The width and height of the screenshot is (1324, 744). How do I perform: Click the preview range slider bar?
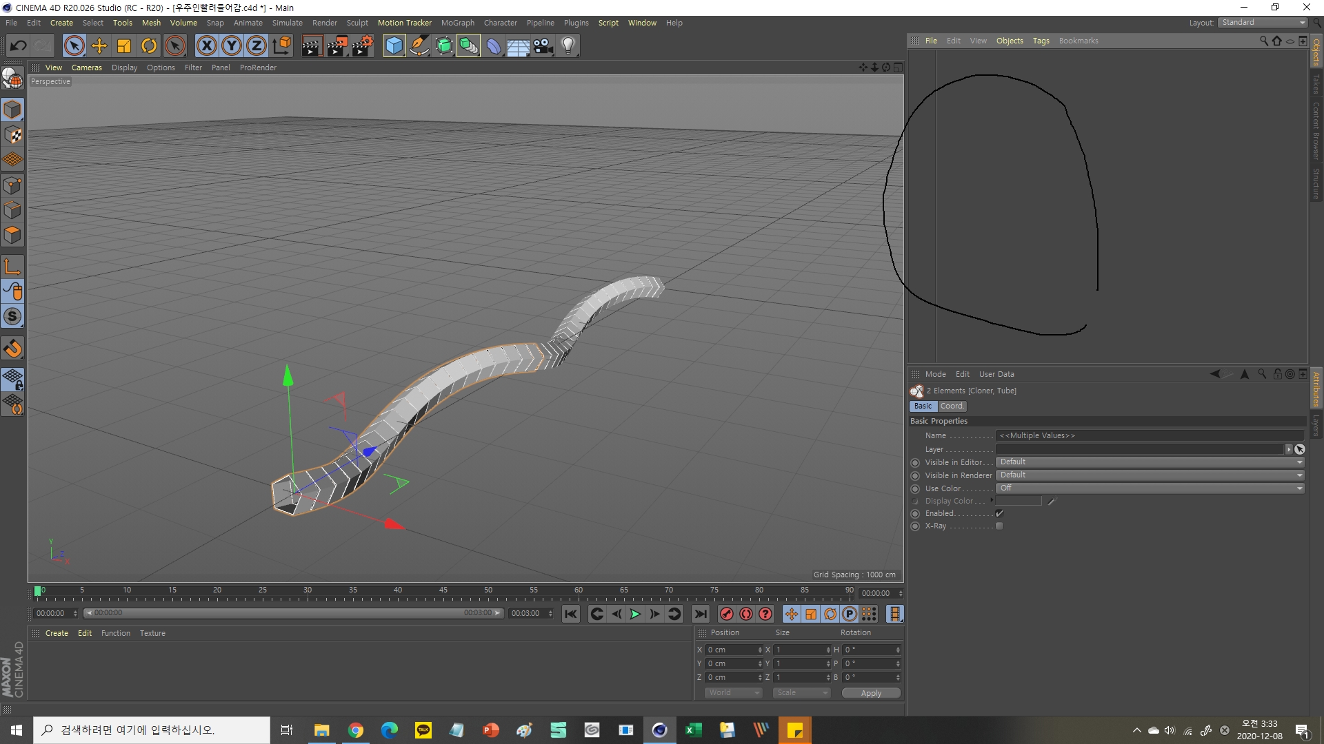[x=293, y=613]
